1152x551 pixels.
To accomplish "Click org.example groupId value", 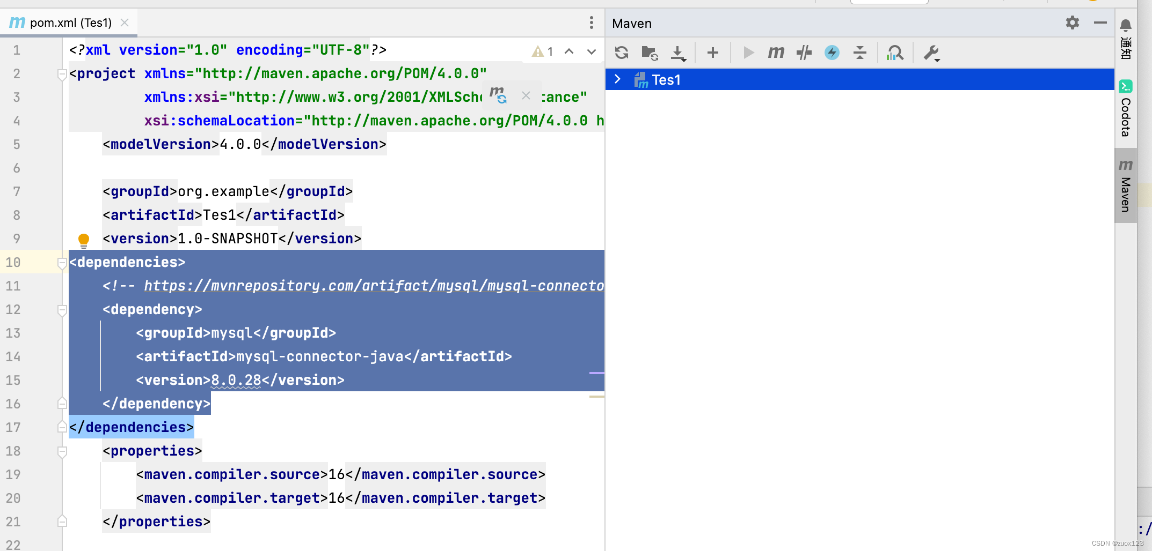I will pyautogui.click(x=223, y=191).
